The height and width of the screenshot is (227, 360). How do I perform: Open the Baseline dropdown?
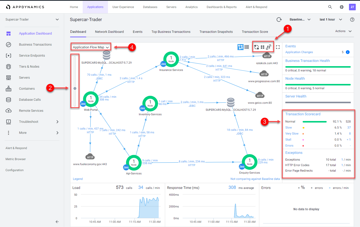300,20
